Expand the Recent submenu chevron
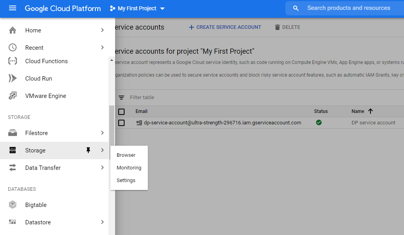 tap(102, 47)
